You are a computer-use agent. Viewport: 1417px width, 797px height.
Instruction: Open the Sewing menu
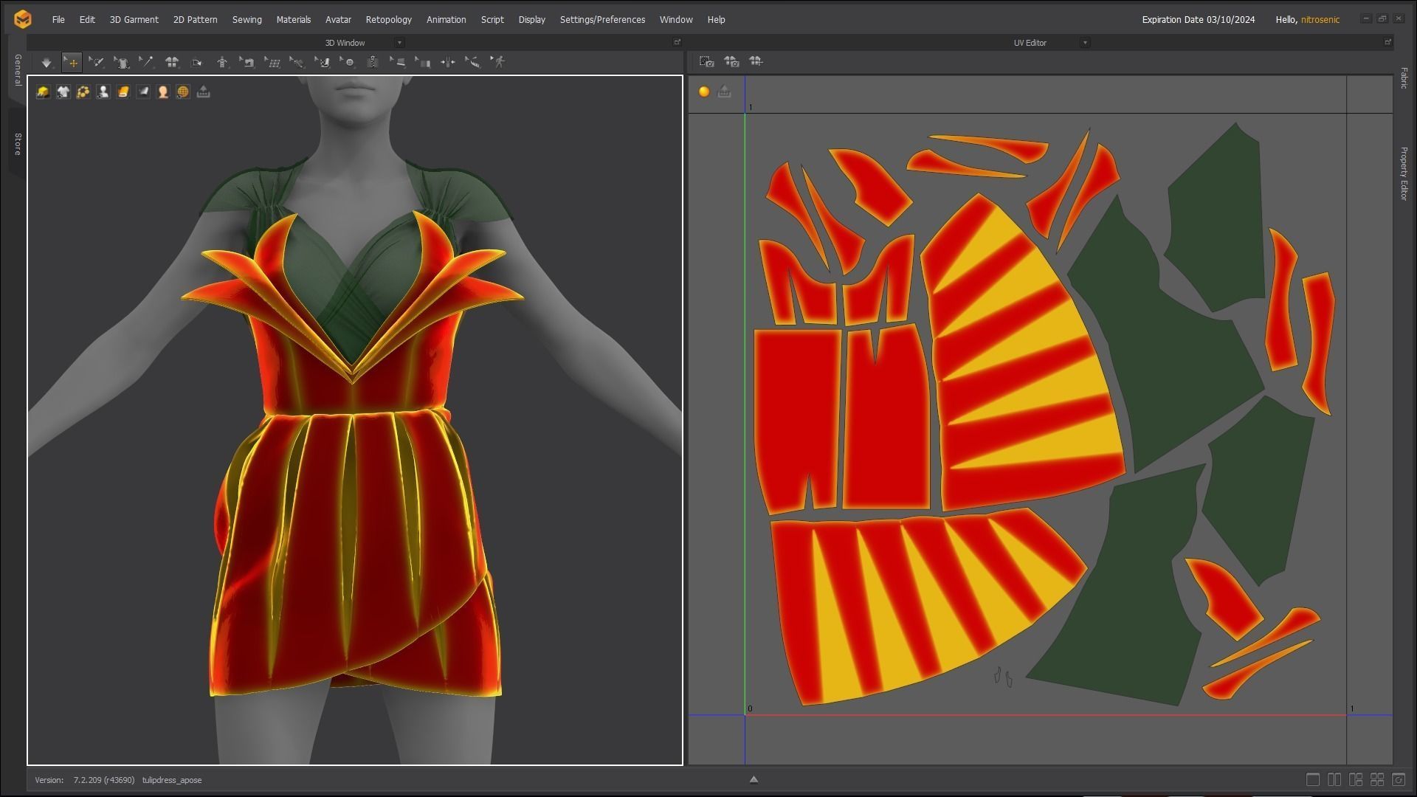[x=246, y=20]
